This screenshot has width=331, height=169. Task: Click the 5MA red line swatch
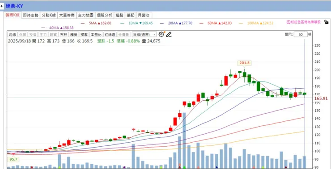click(x=83, y=23)
